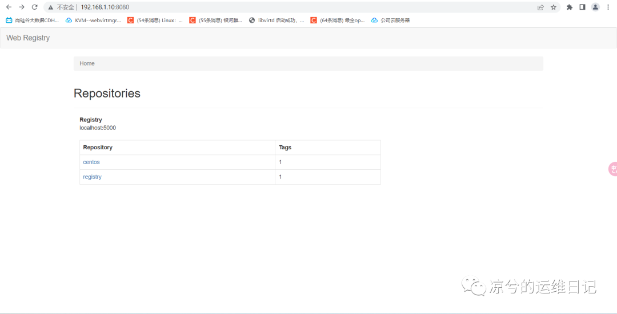Click the share page icon in address bar
617x314 pixels.
[x=540, y=7]
